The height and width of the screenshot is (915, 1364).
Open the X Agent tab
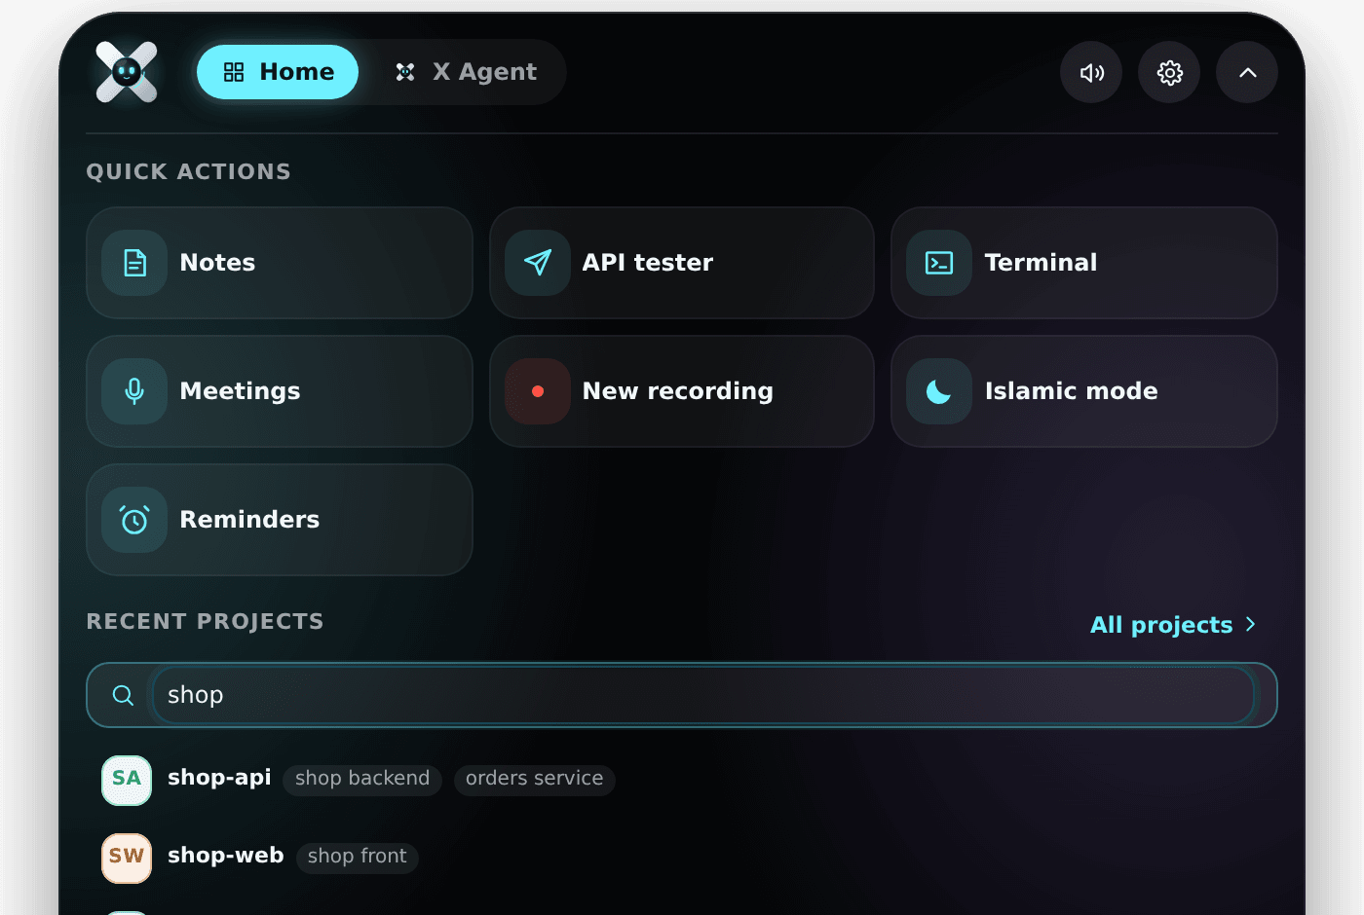466,72
